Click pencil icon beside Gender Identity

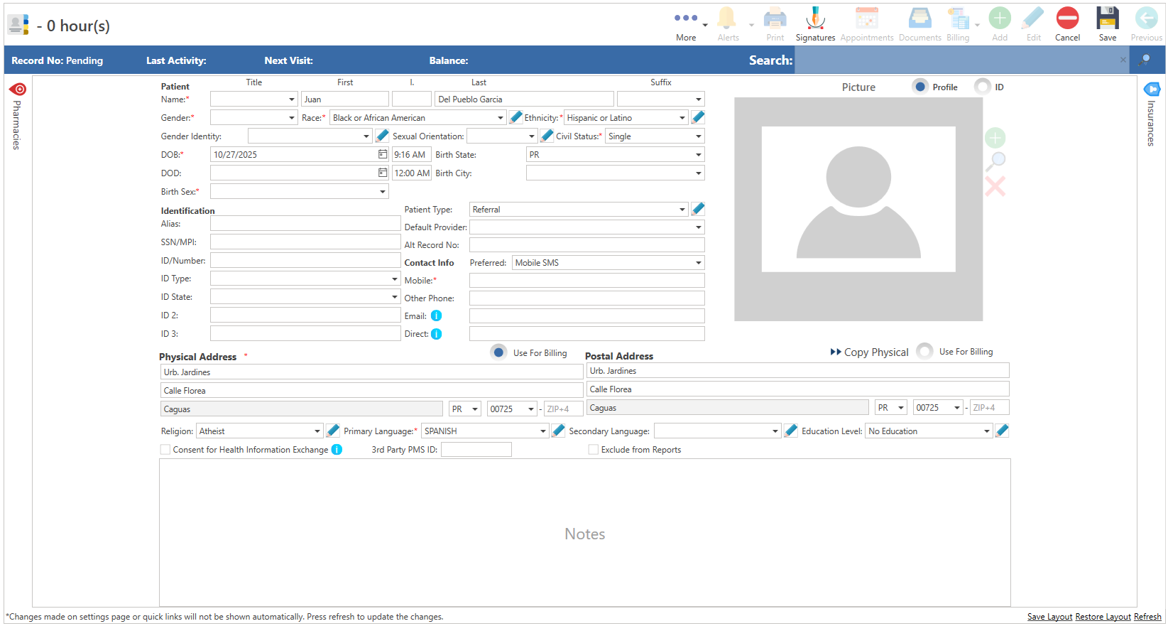coord(382,136)
